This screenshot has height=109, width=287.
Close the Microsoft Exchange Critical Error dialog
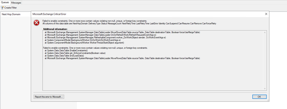(x=266, y=14)
